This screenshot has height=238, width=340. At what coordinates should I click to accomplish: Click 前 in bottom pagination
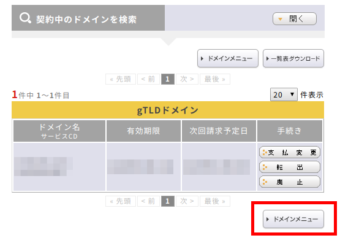tap(148, 201)
